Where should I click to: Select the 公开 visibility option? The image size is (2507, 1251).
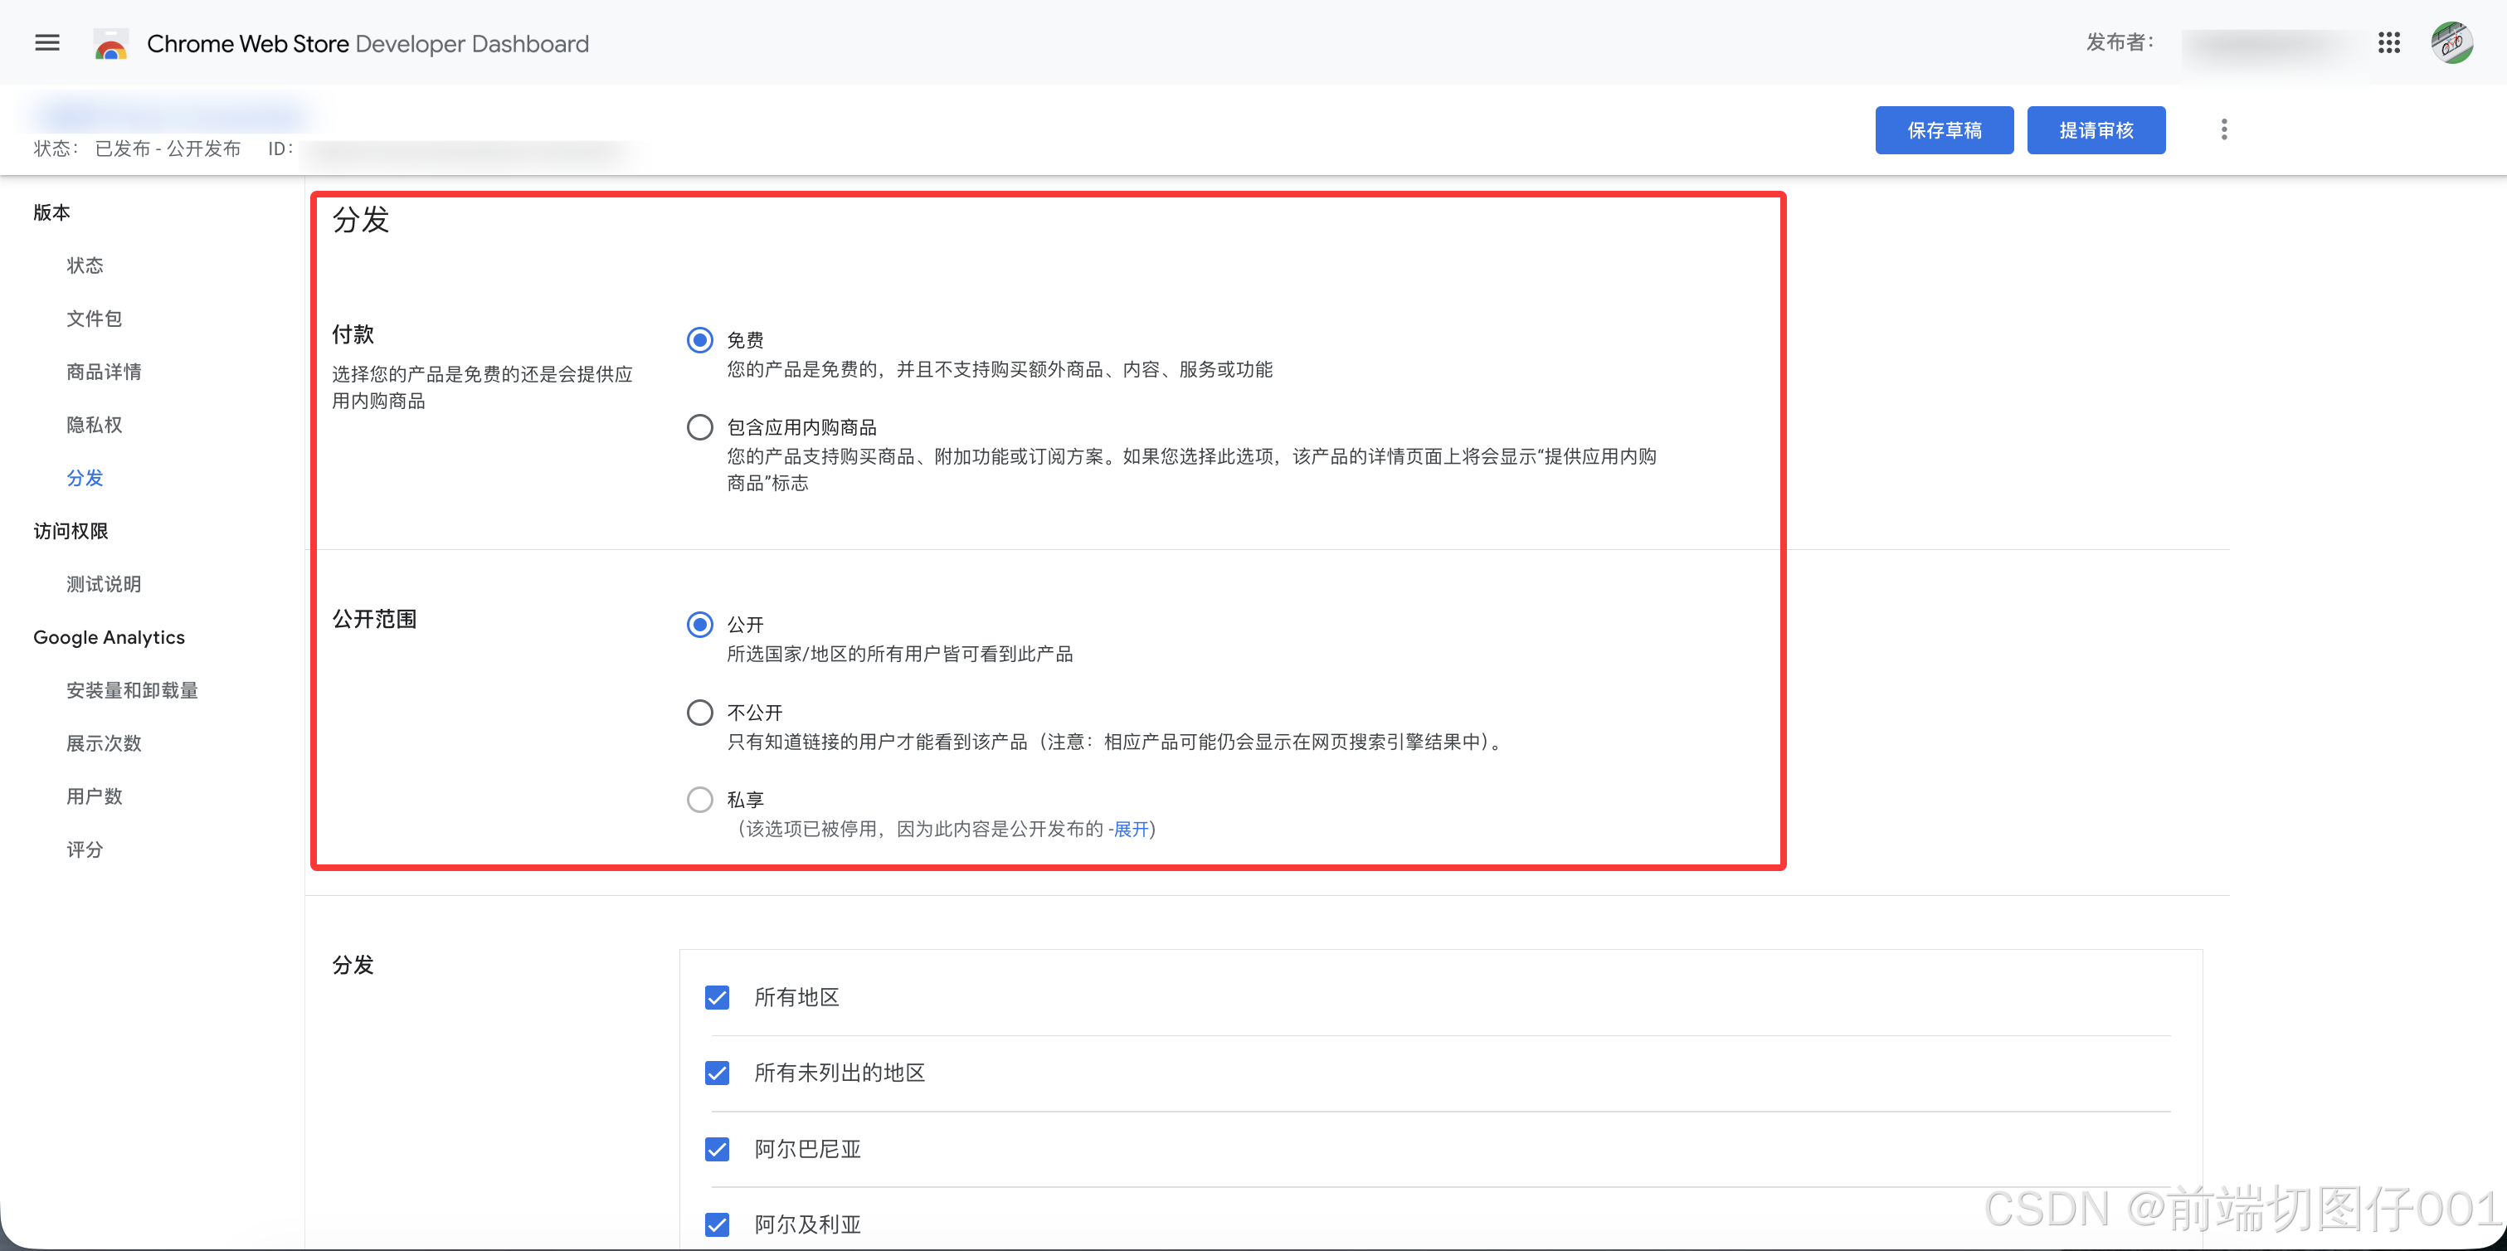click(x=699, y=624)
